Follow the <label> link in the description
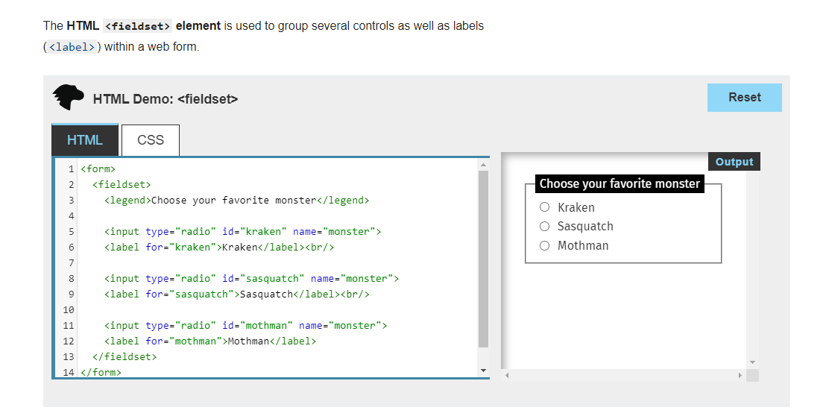 72,47
